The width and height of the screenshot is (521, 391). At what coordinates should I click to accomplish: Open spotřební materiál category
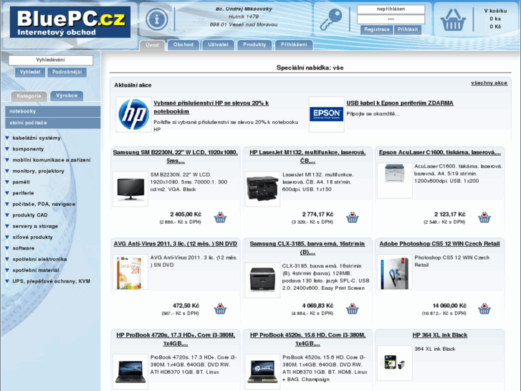pyautogui.click(x=36, y=270)
